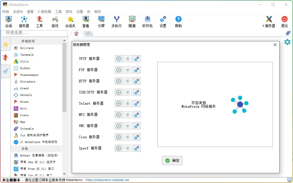
Task: Click the new tab plus button
Action: [x=88, y=33]
